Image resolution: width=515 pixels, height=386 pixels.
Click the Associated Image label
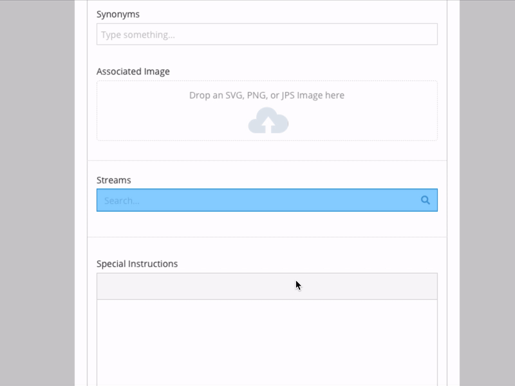133,71
